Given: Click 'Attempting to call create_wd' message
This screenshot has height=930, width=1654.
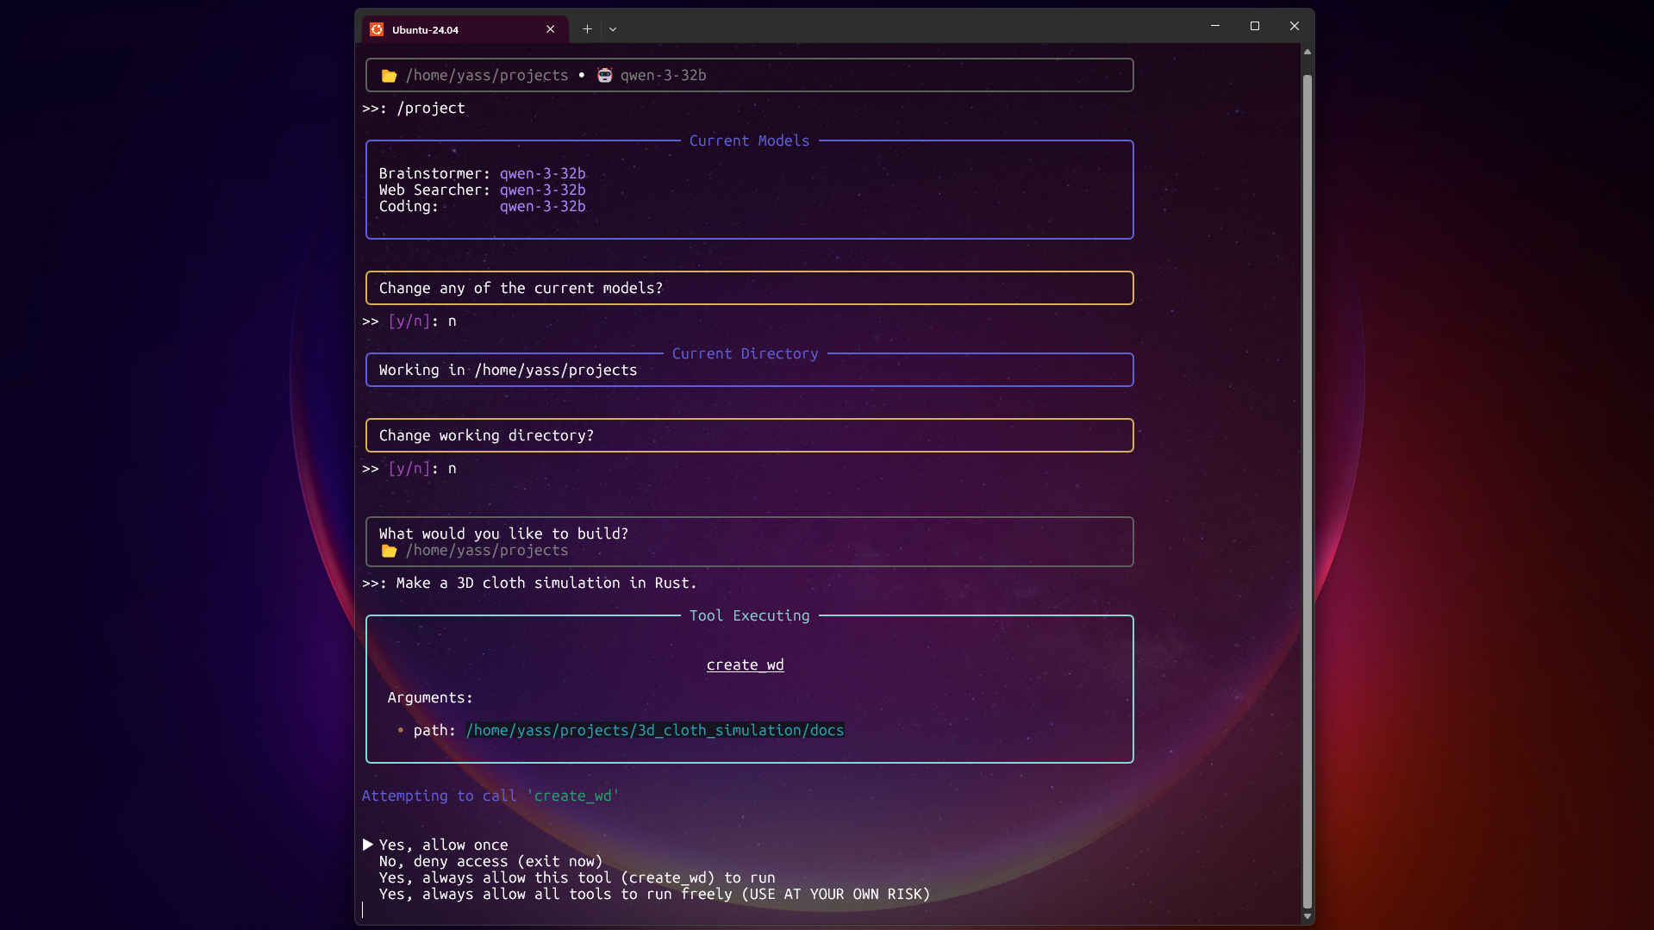Looking at the screenshot, I should pos(490,796).
